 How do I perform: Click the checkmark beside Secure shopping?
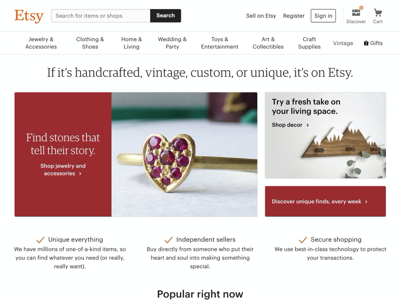(303, 239)
